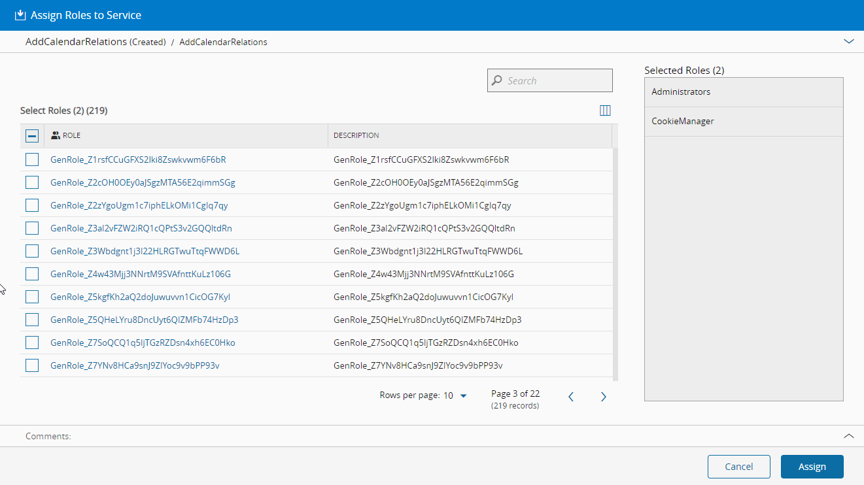This screenshot has height=485, width=864.
Task: Open the column chooser grid icon
Action: coord(605,110)
